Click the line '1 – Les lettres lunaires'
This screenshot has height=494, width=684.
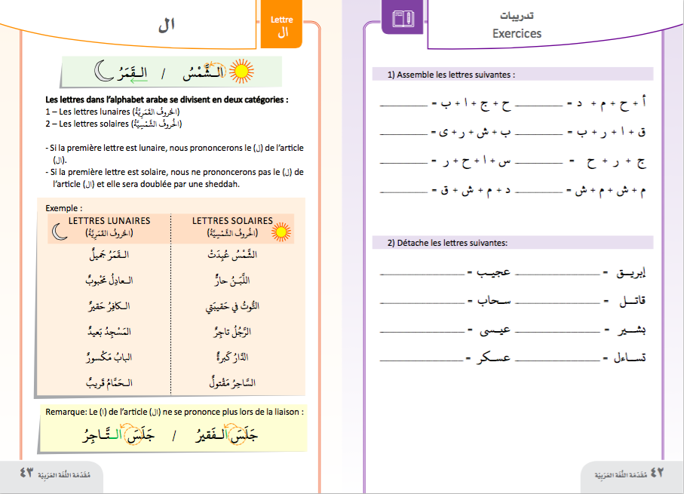coord(112,112)
